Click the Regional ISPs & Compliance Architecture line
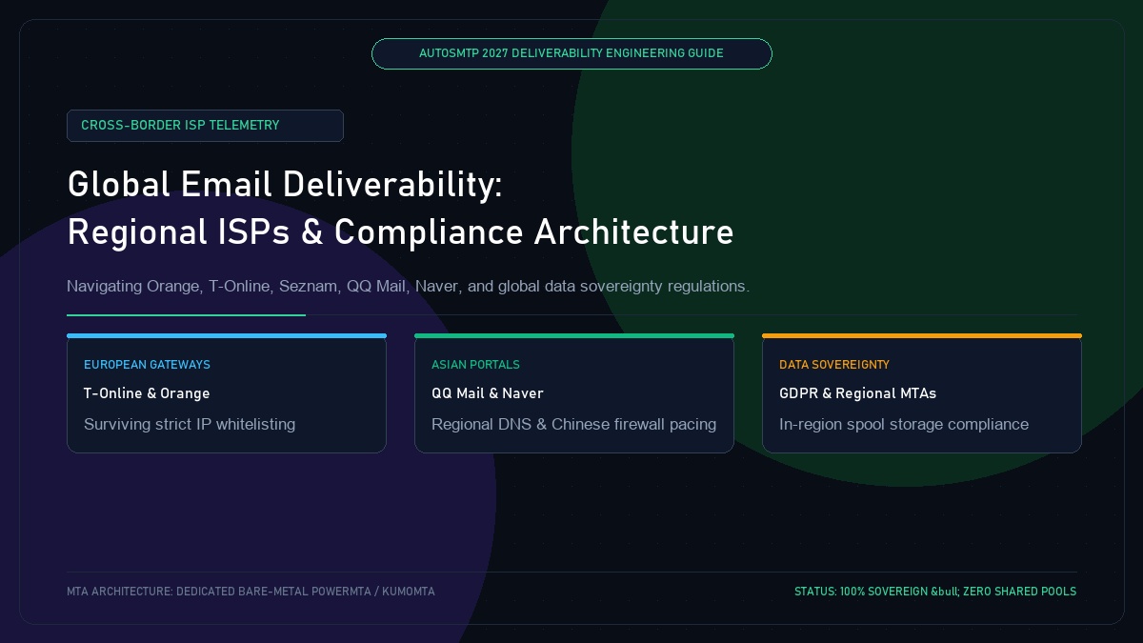The image size is (1143, 643). point(400,231)
